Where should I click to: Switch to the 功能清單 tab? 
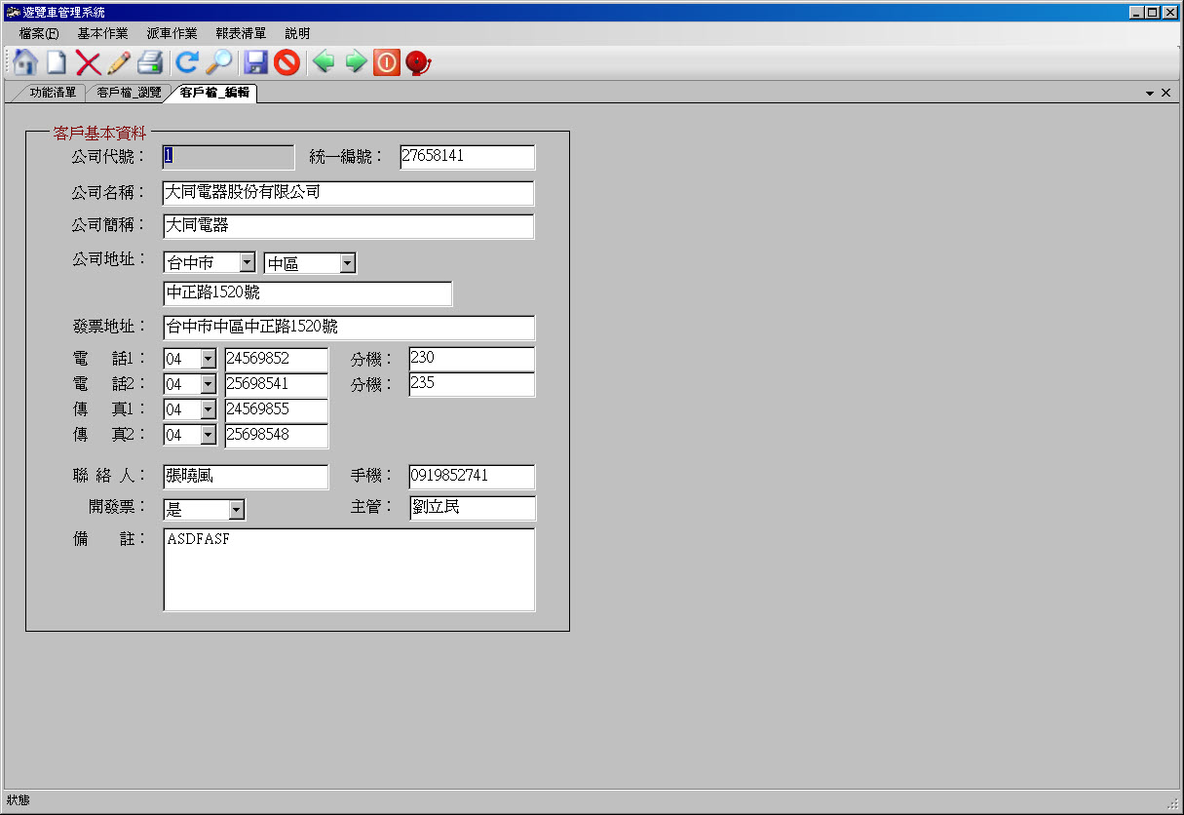tap(53, 94)
